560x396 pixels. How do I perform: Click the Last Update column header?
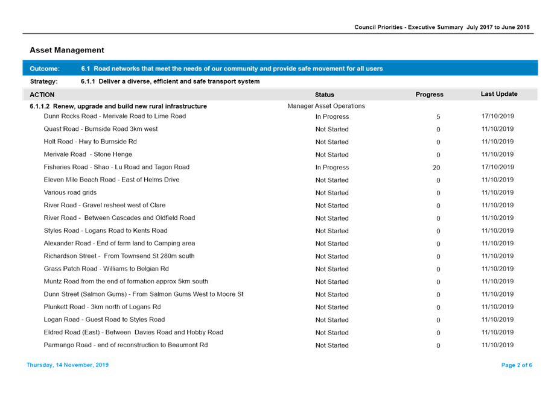click(x=498, y=94)
